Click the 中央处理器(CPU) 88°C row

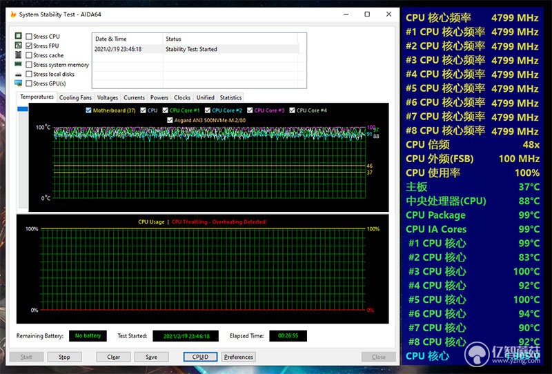(x=473, y=201)
